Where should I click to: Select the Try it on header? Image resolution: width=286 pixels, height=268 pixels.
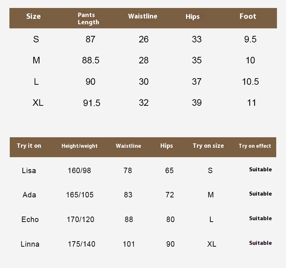[29, 146]
